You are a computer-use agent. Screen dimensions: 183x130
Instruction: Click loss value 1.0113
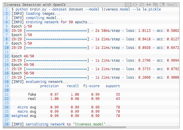(x=144, y=31)
